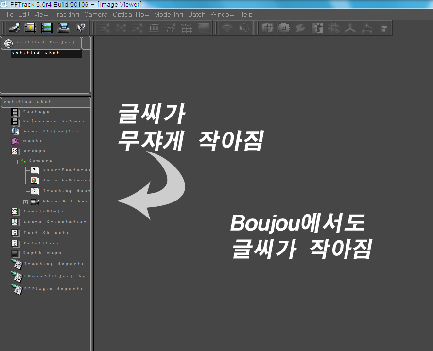Expand the Scene Orientation node
Screen dimensions: 433x351
tap(6, 223)
